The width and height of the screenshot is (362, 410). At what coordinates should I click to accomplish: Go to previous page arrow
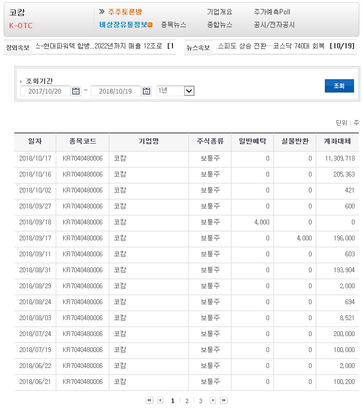[x=160, y=400]
